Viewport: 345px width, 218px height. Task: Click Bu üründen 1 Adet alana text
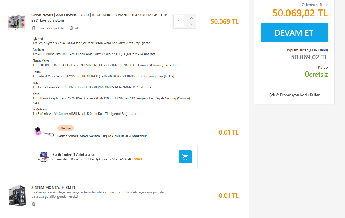[x=73, y=155]
